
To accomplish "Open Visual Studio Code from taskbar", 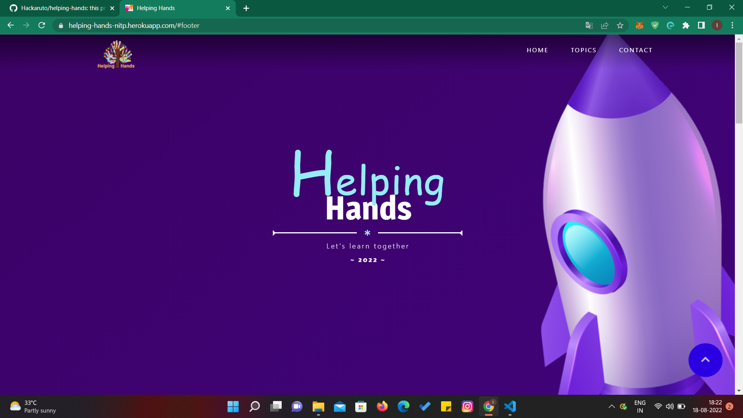I will tap(510, 406).
